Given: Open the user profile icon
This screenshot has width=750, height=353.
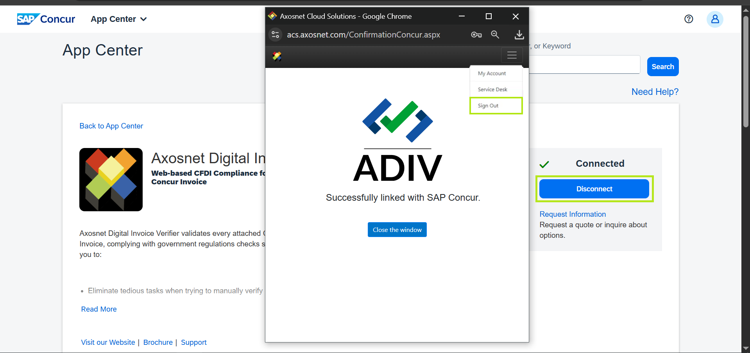Looking at the screenshot, I should (x=714, y=19).
